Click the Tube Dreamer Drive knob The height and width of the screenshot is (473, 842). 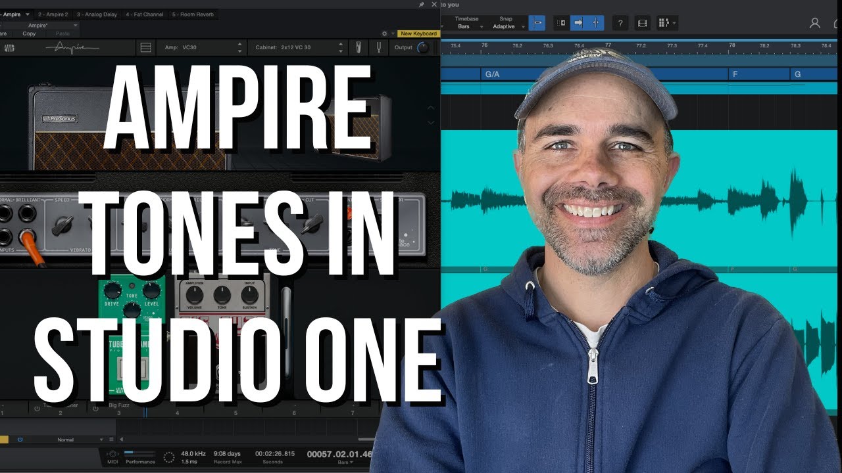112,289
